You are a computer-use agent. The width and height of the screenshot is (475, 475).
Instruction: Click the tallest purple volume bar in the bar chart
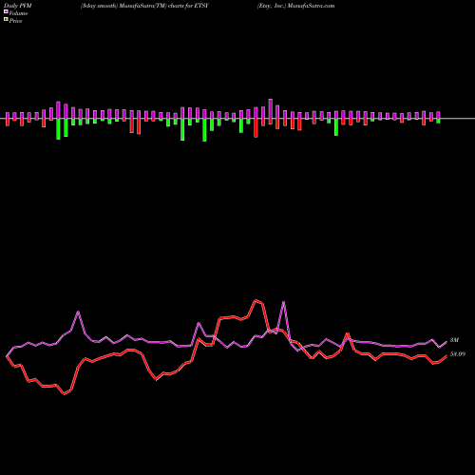271,108
